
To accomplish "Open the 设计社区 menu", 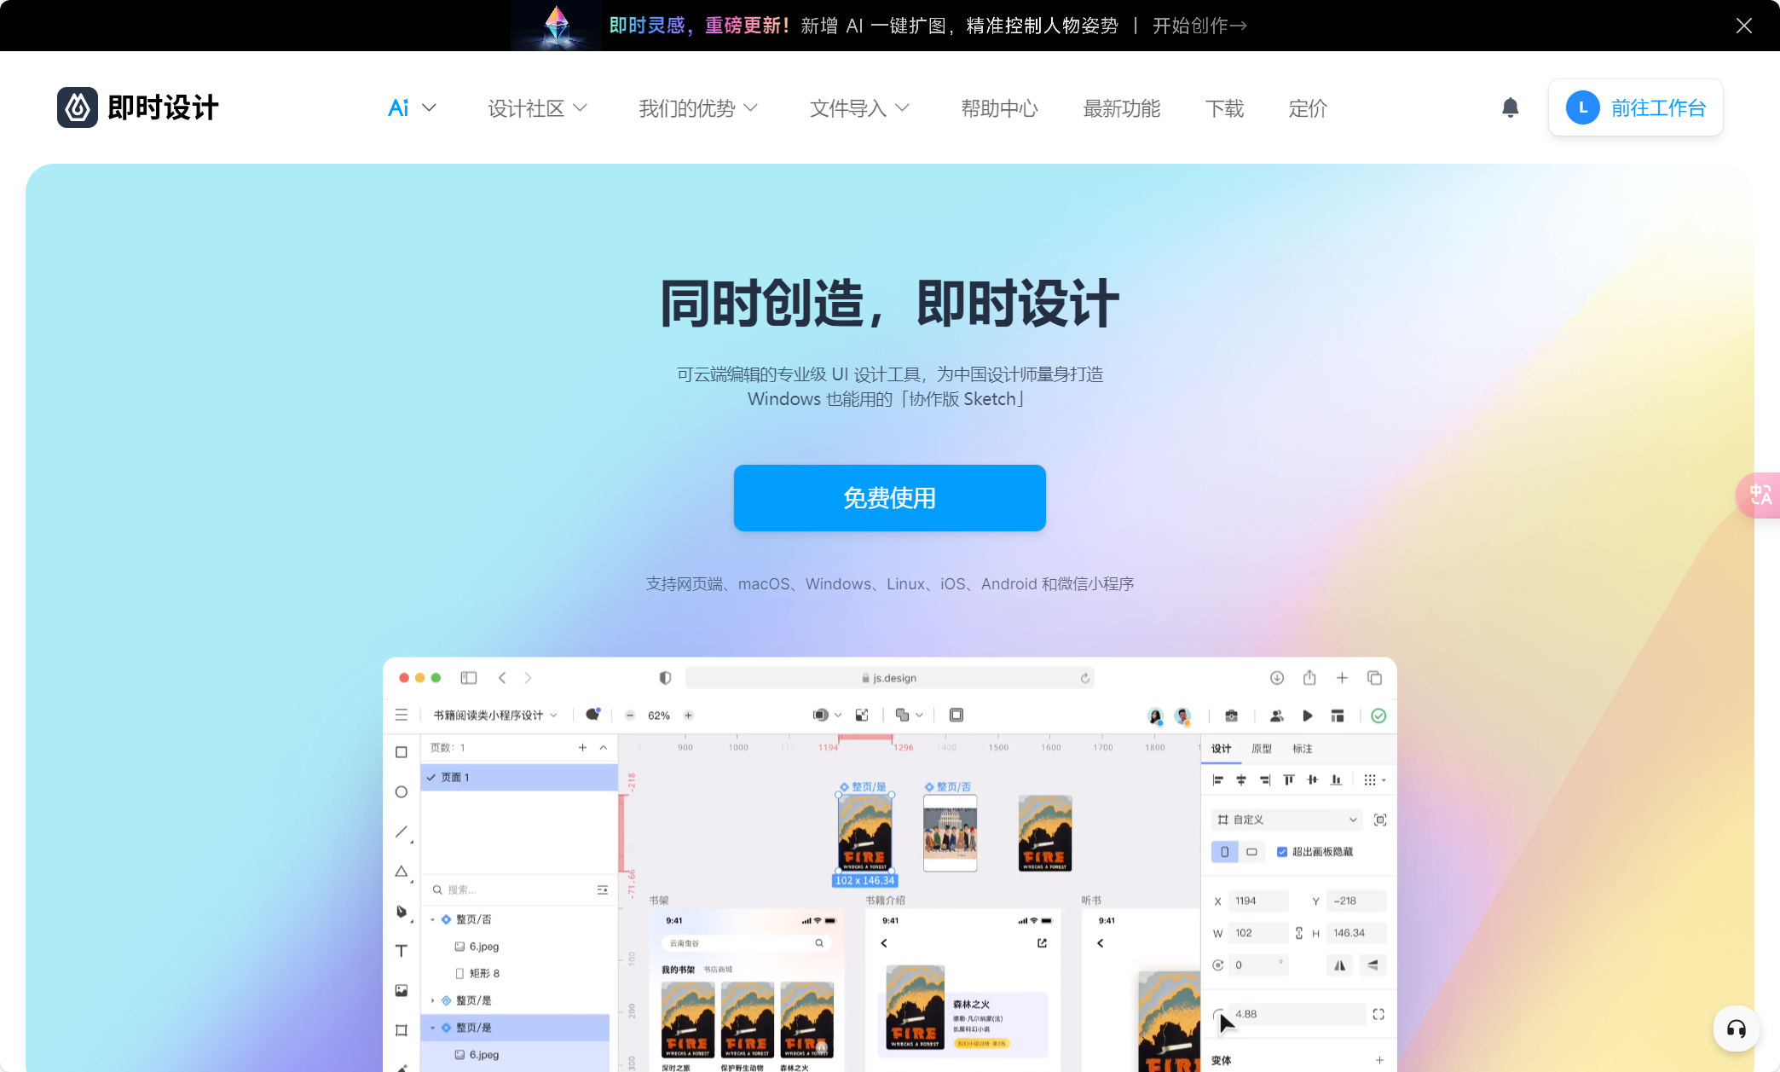I will (536, 108).
